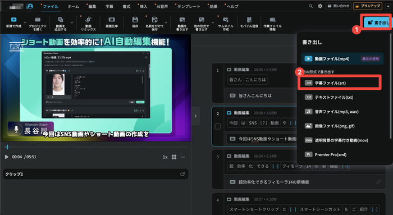Tick the checkbox on clip 2

point(218,126)
